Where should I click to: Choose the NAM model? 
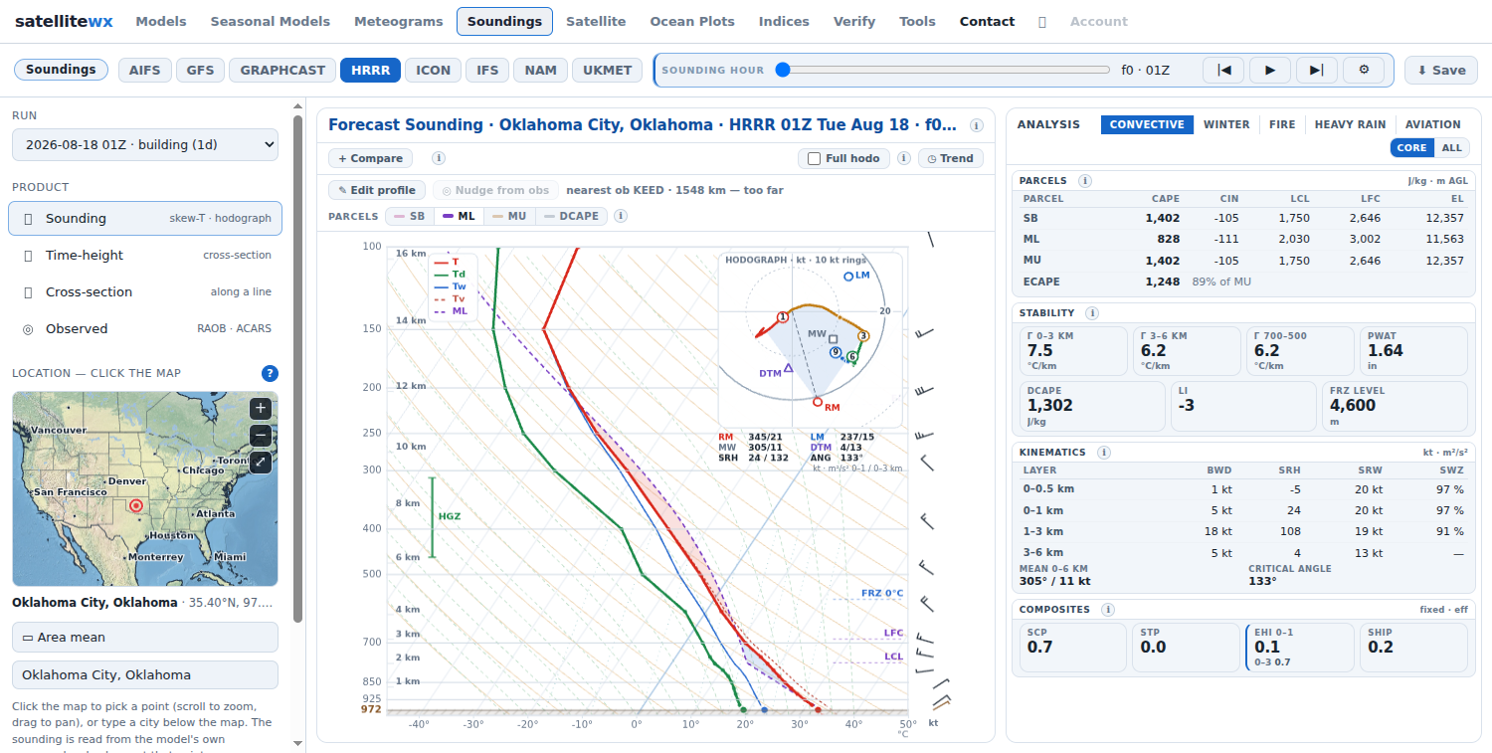[541, 70]
